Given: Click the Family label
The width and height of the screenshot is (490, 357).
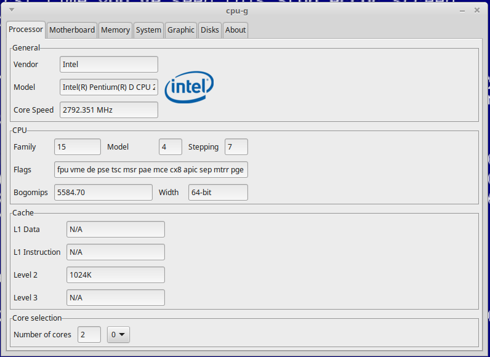Looking at the screenshot, I should [25, 146].
